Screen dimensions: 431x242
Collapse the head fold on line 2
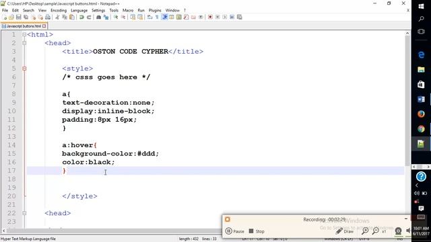[24, 43]
